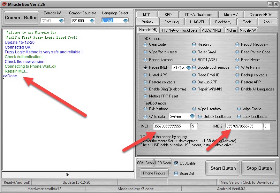Expand the Comport Baudrate 921600 dropdown
Viewport: 280px width, 193px height.
[x=92, y=20]
